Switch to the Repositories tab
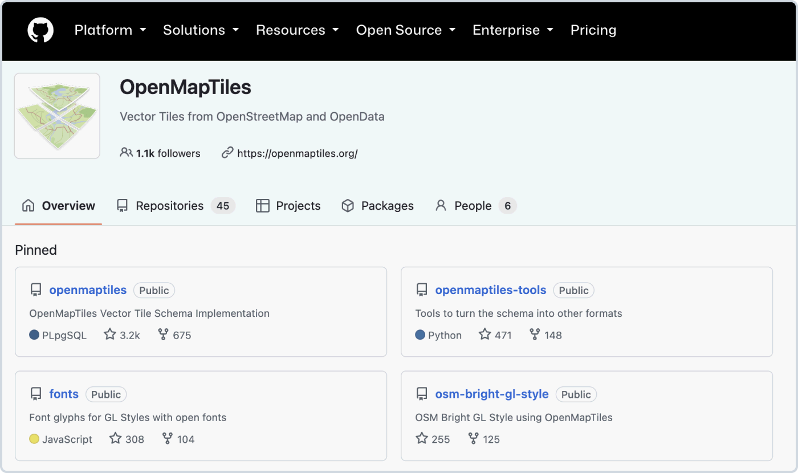 coord(176,206)
